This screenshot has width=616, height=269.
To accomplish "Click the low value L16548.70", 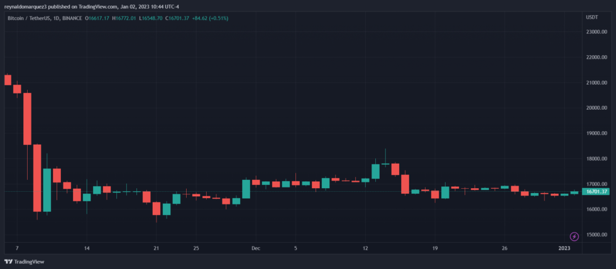I will [150, 18].
